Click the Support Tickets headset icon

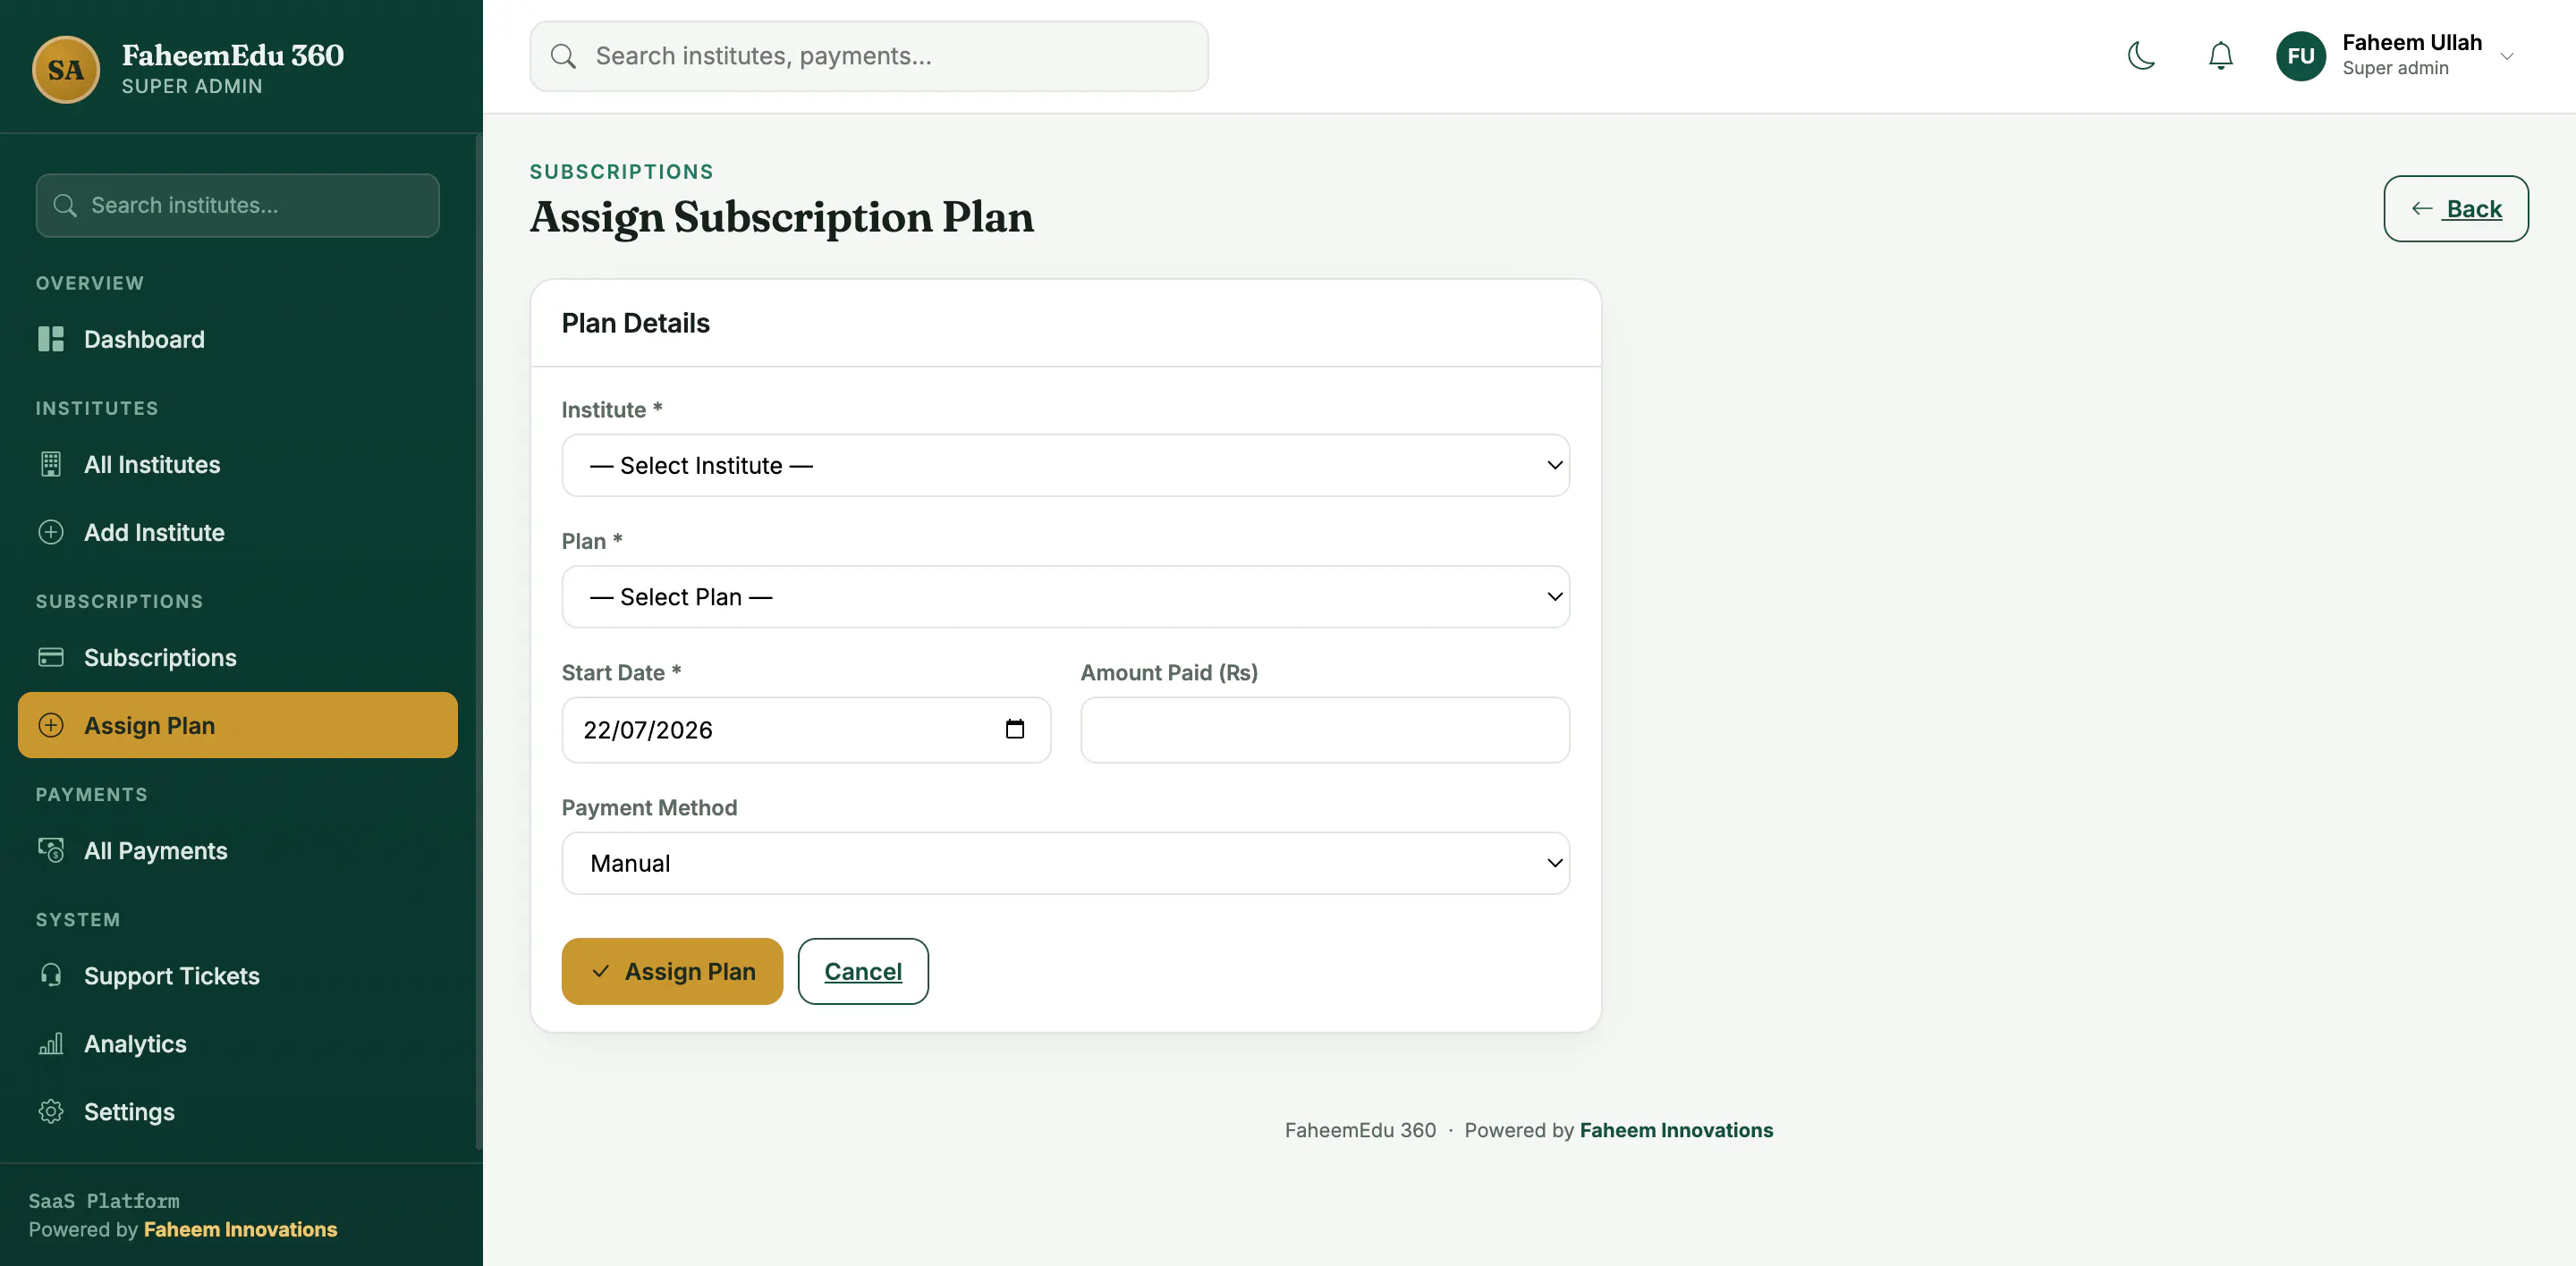coord(51,975)
